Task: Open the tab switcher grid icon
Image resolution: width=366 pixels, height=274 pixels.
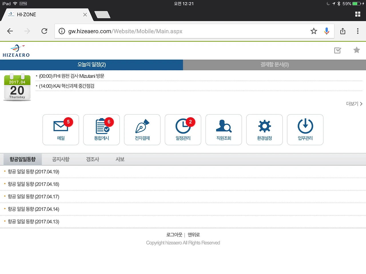Action: [x=358, y=14]
